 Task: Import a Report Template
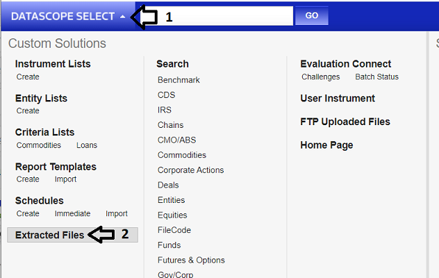pos(65,179)
